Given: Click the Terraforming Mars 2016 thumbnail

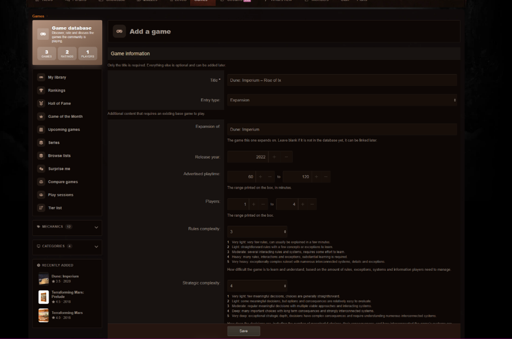Looking at the screenshot, I should pyautogui.click(x=44, y=315).
